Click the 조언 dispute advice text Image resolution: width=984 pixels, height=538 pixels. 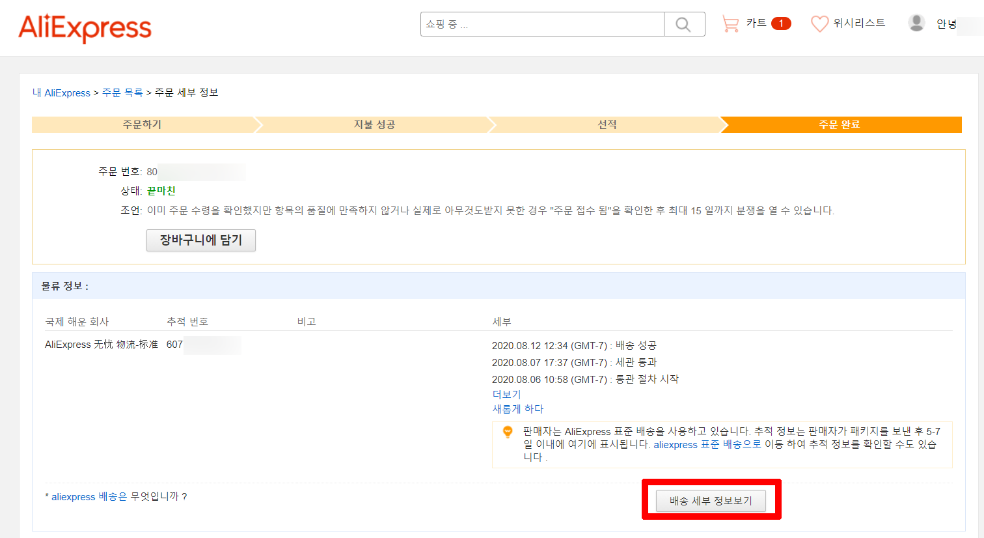pos(490,211)
